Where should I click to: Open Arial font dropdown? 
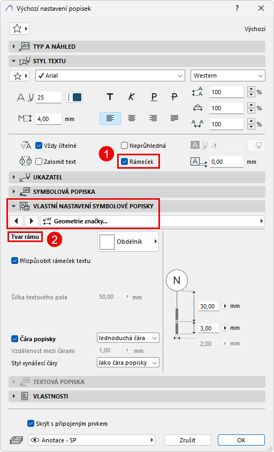pyautogui.click(x=110, y=76)
